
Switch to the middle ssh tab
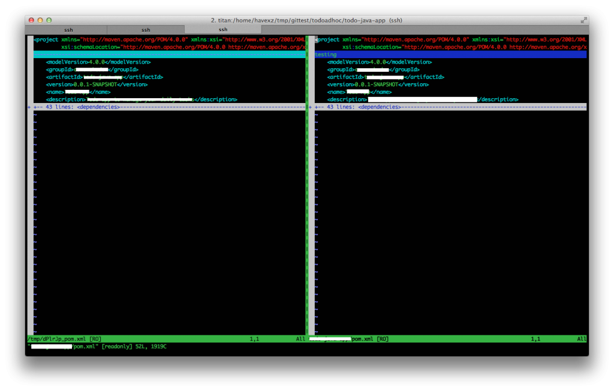point(145,29)
